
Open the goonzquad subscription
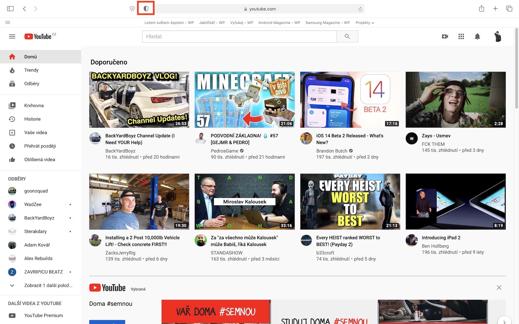click(x=41, y=191)
